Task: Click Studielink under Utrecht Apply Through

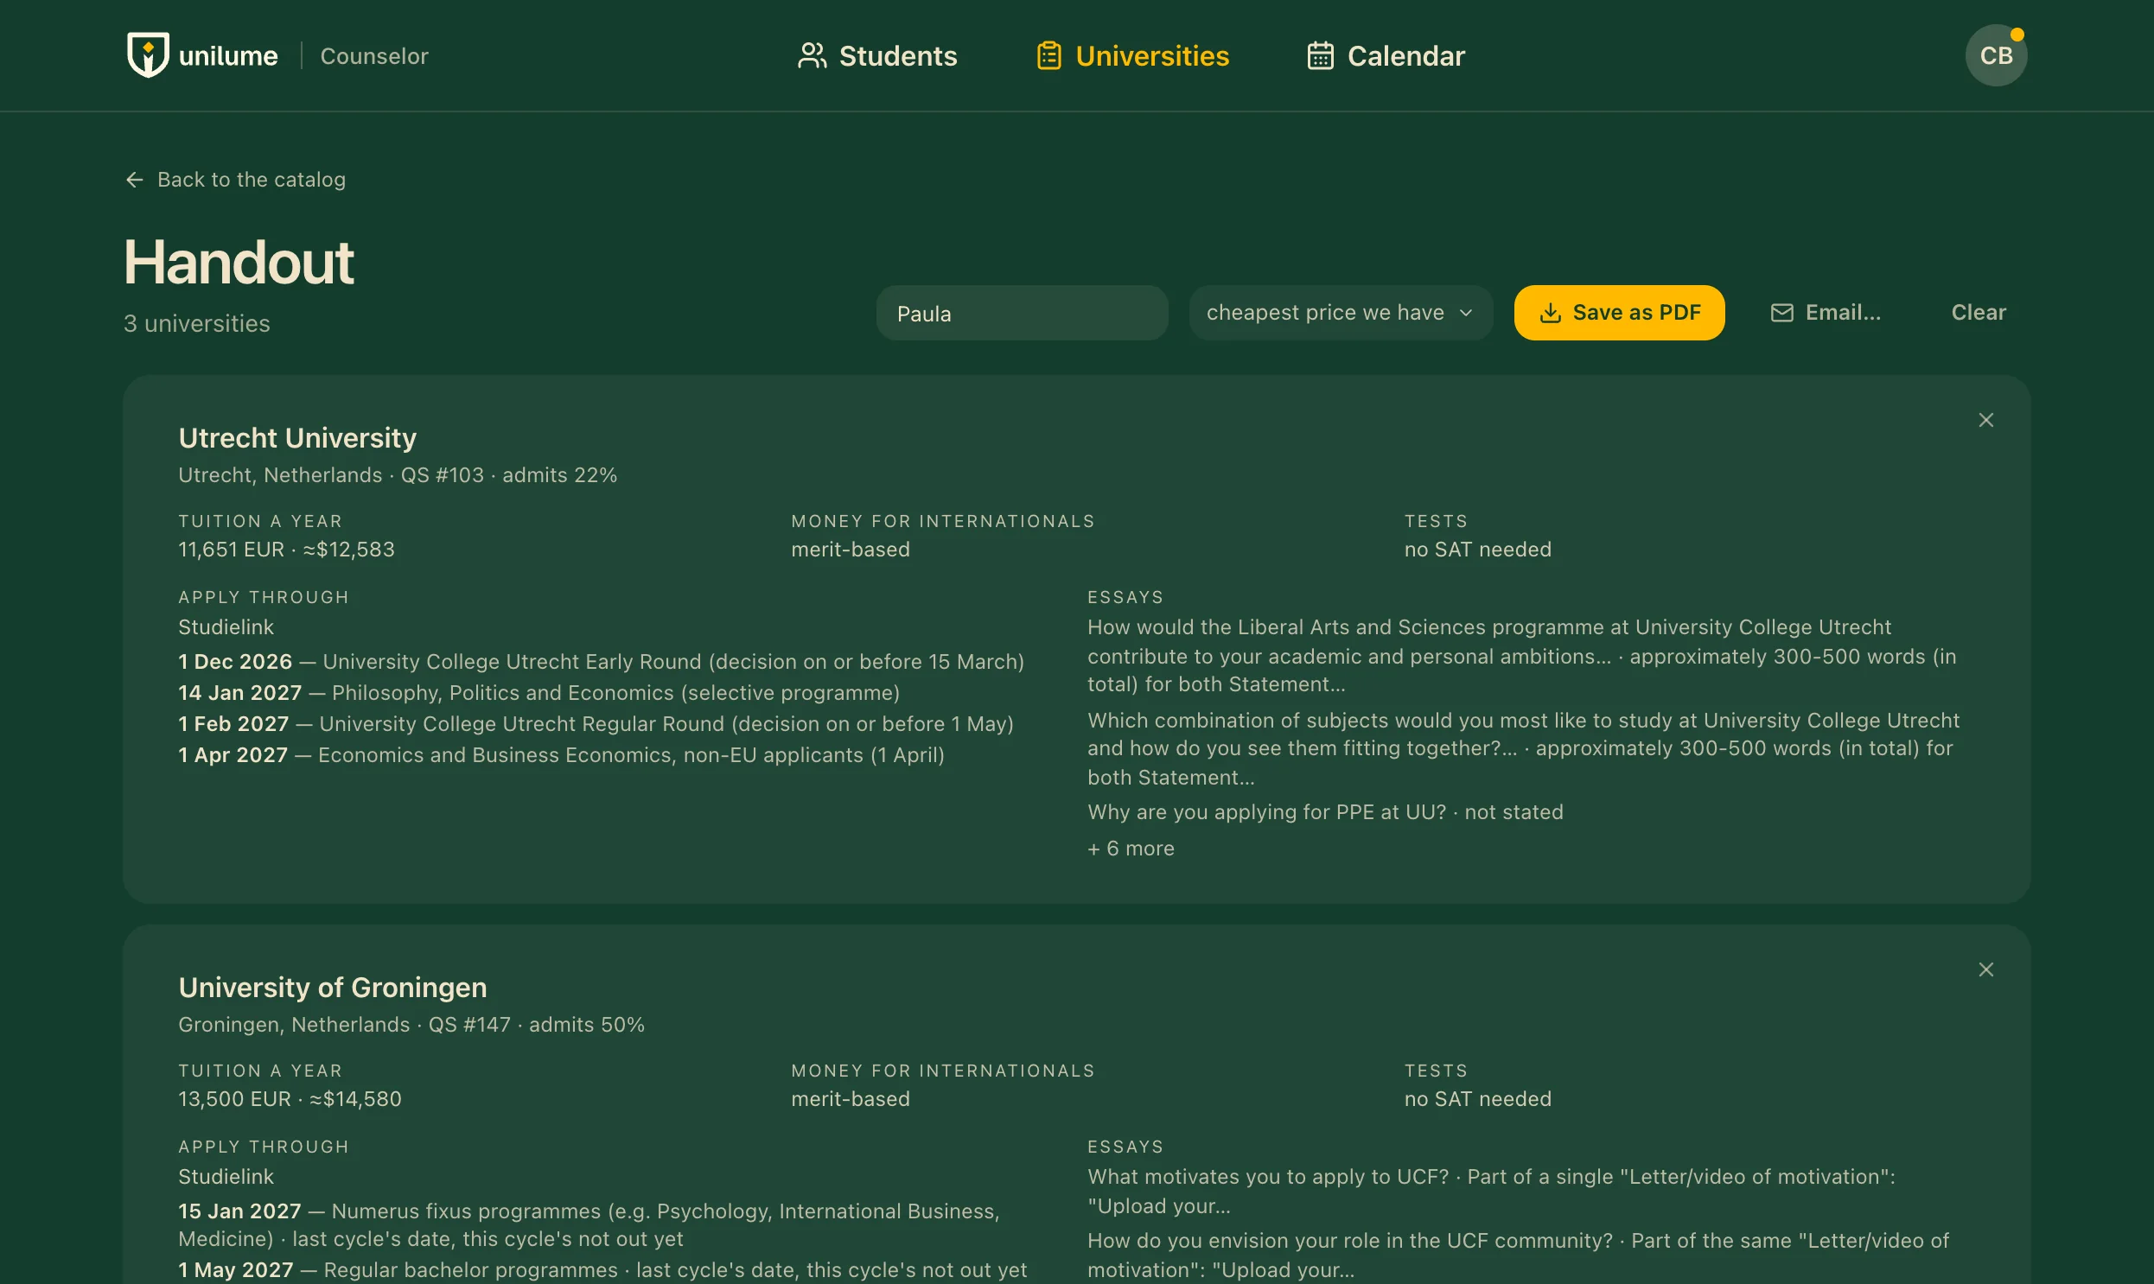Action: [226, 626]
